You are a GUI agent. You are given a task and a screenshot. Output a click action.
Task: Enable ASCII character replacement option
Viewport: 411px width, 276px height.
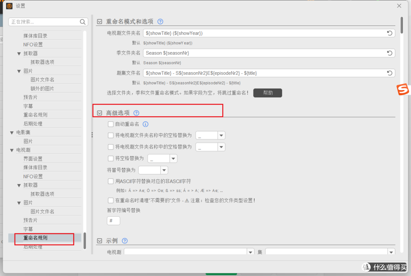[x=111, y=181]
